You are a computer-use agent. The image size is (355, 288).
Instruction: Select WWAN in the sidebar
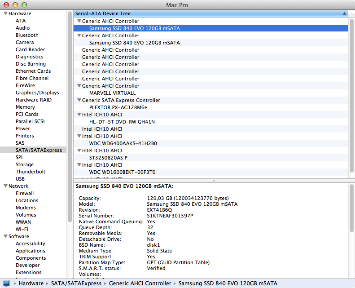[23, 222]
